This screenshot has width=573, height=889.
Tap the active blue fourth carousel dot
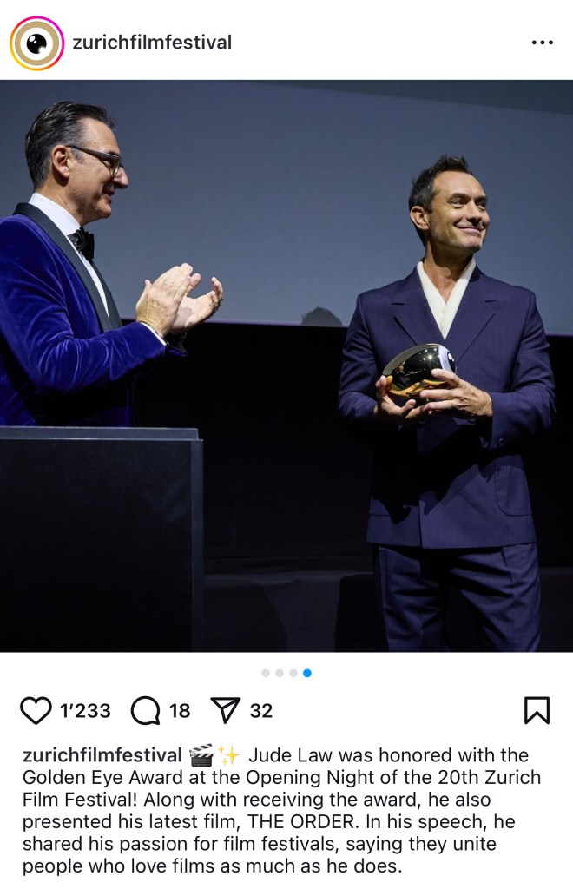[307, 673]
